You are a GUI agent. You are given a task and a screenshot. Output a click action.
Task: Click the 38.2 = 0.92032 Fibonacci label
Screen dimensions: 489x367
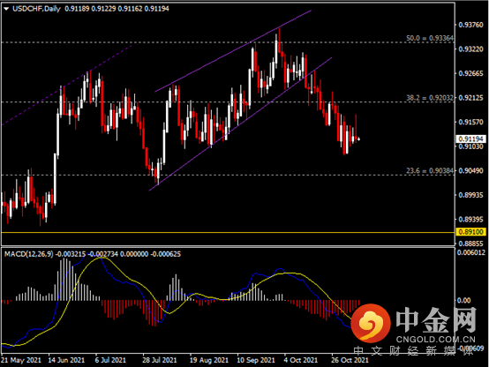[430, 98]
